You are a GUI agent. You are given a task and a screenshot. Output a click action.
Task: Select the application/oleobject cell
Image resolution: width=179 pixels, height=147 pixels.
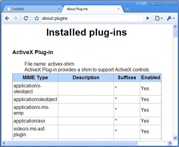pyautogui.click(x=35, y=99)
